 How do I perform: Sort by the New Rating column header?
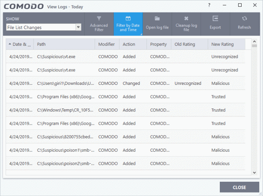tap(227, 44)
